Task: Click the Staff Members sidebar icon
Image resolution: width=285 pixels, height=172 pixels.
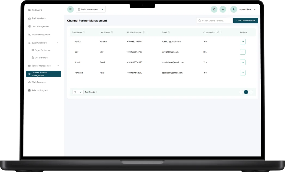Action: click(29, 18)
